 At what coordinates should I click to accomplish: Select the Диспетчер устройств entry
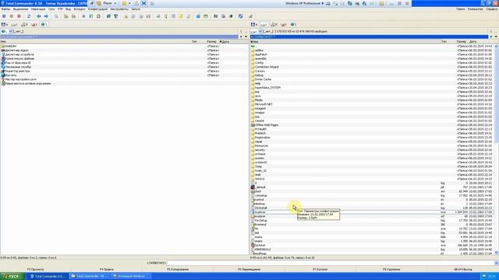pos(124,54)
